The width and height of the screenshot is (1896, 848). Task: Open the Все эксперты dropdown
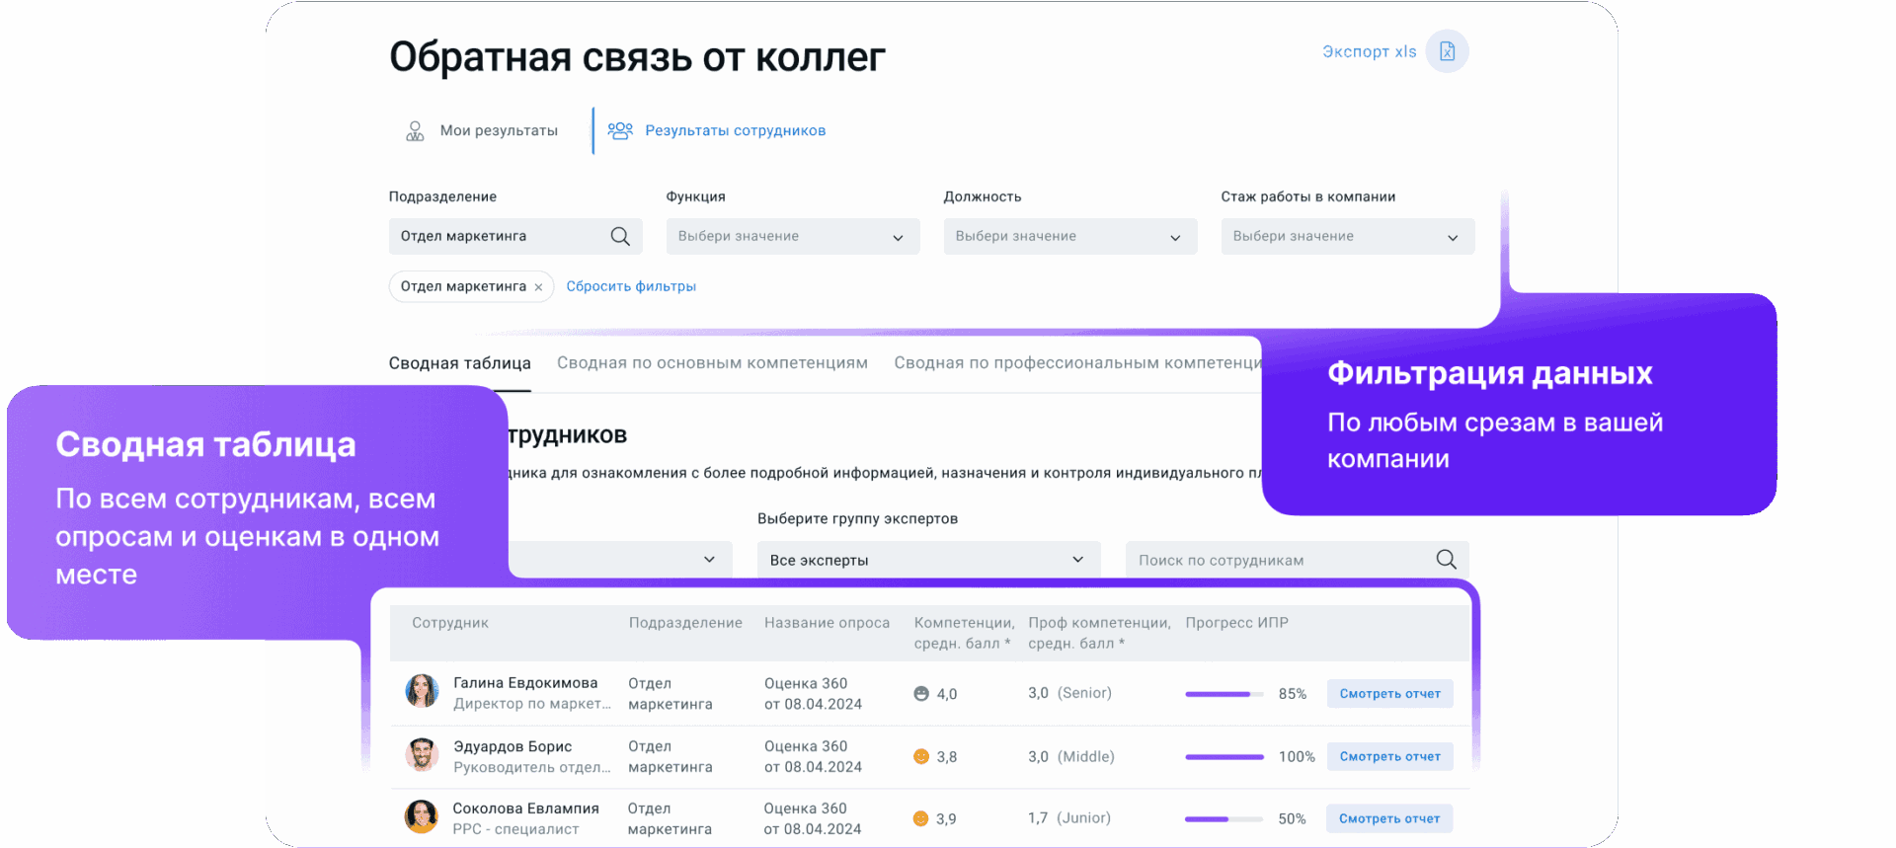click(x=927, y=560)
